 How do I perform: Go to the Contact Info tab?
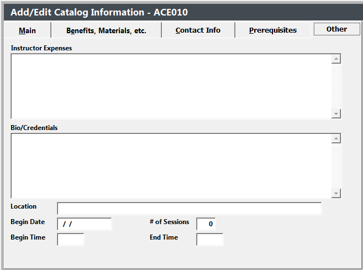click(x=198, y=30)
